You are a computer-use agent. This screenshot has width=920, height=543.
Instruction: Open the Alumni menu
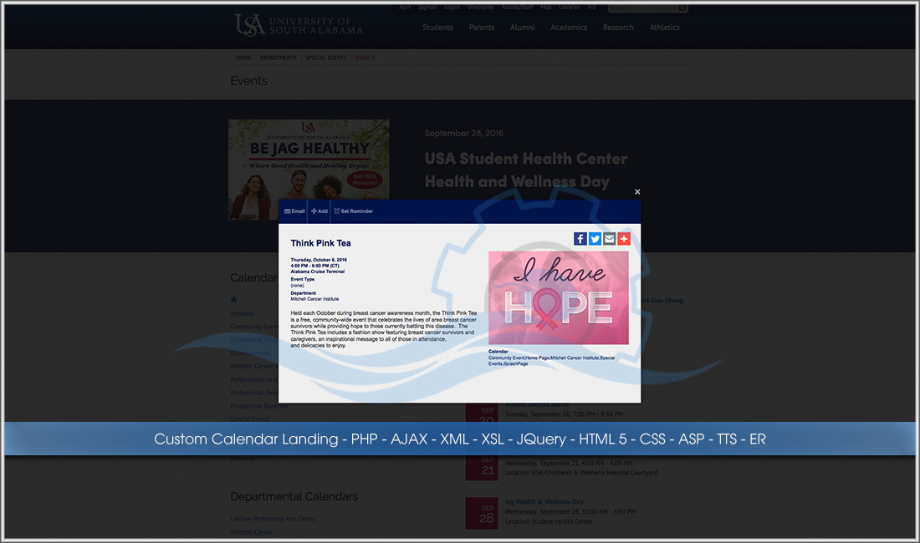pos(522,28)
